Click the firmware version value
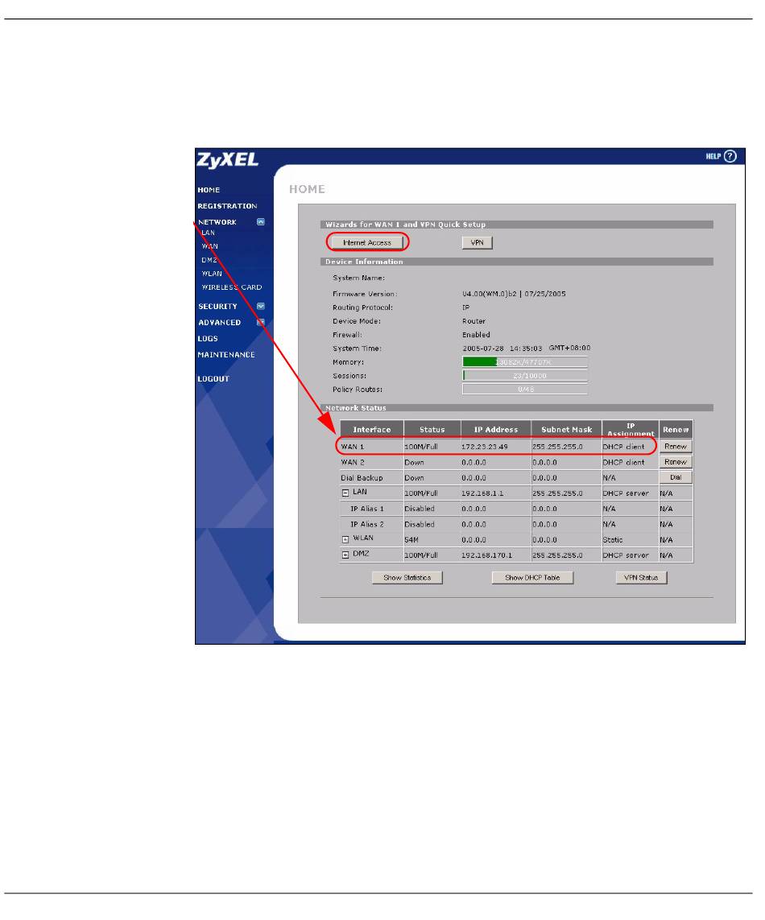The width and height of the screenshot is (765, 920). tap(514, 294)
